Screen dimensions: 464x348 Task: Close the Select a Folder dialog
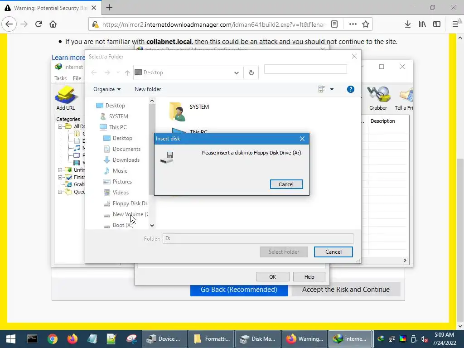[354, 56]
